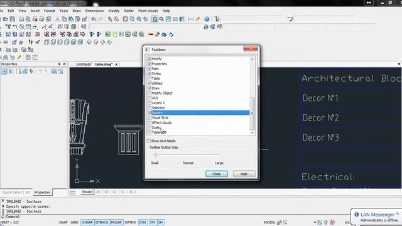
Task: Click the Save icon in the main toolbar
Action: pos(12,19)
